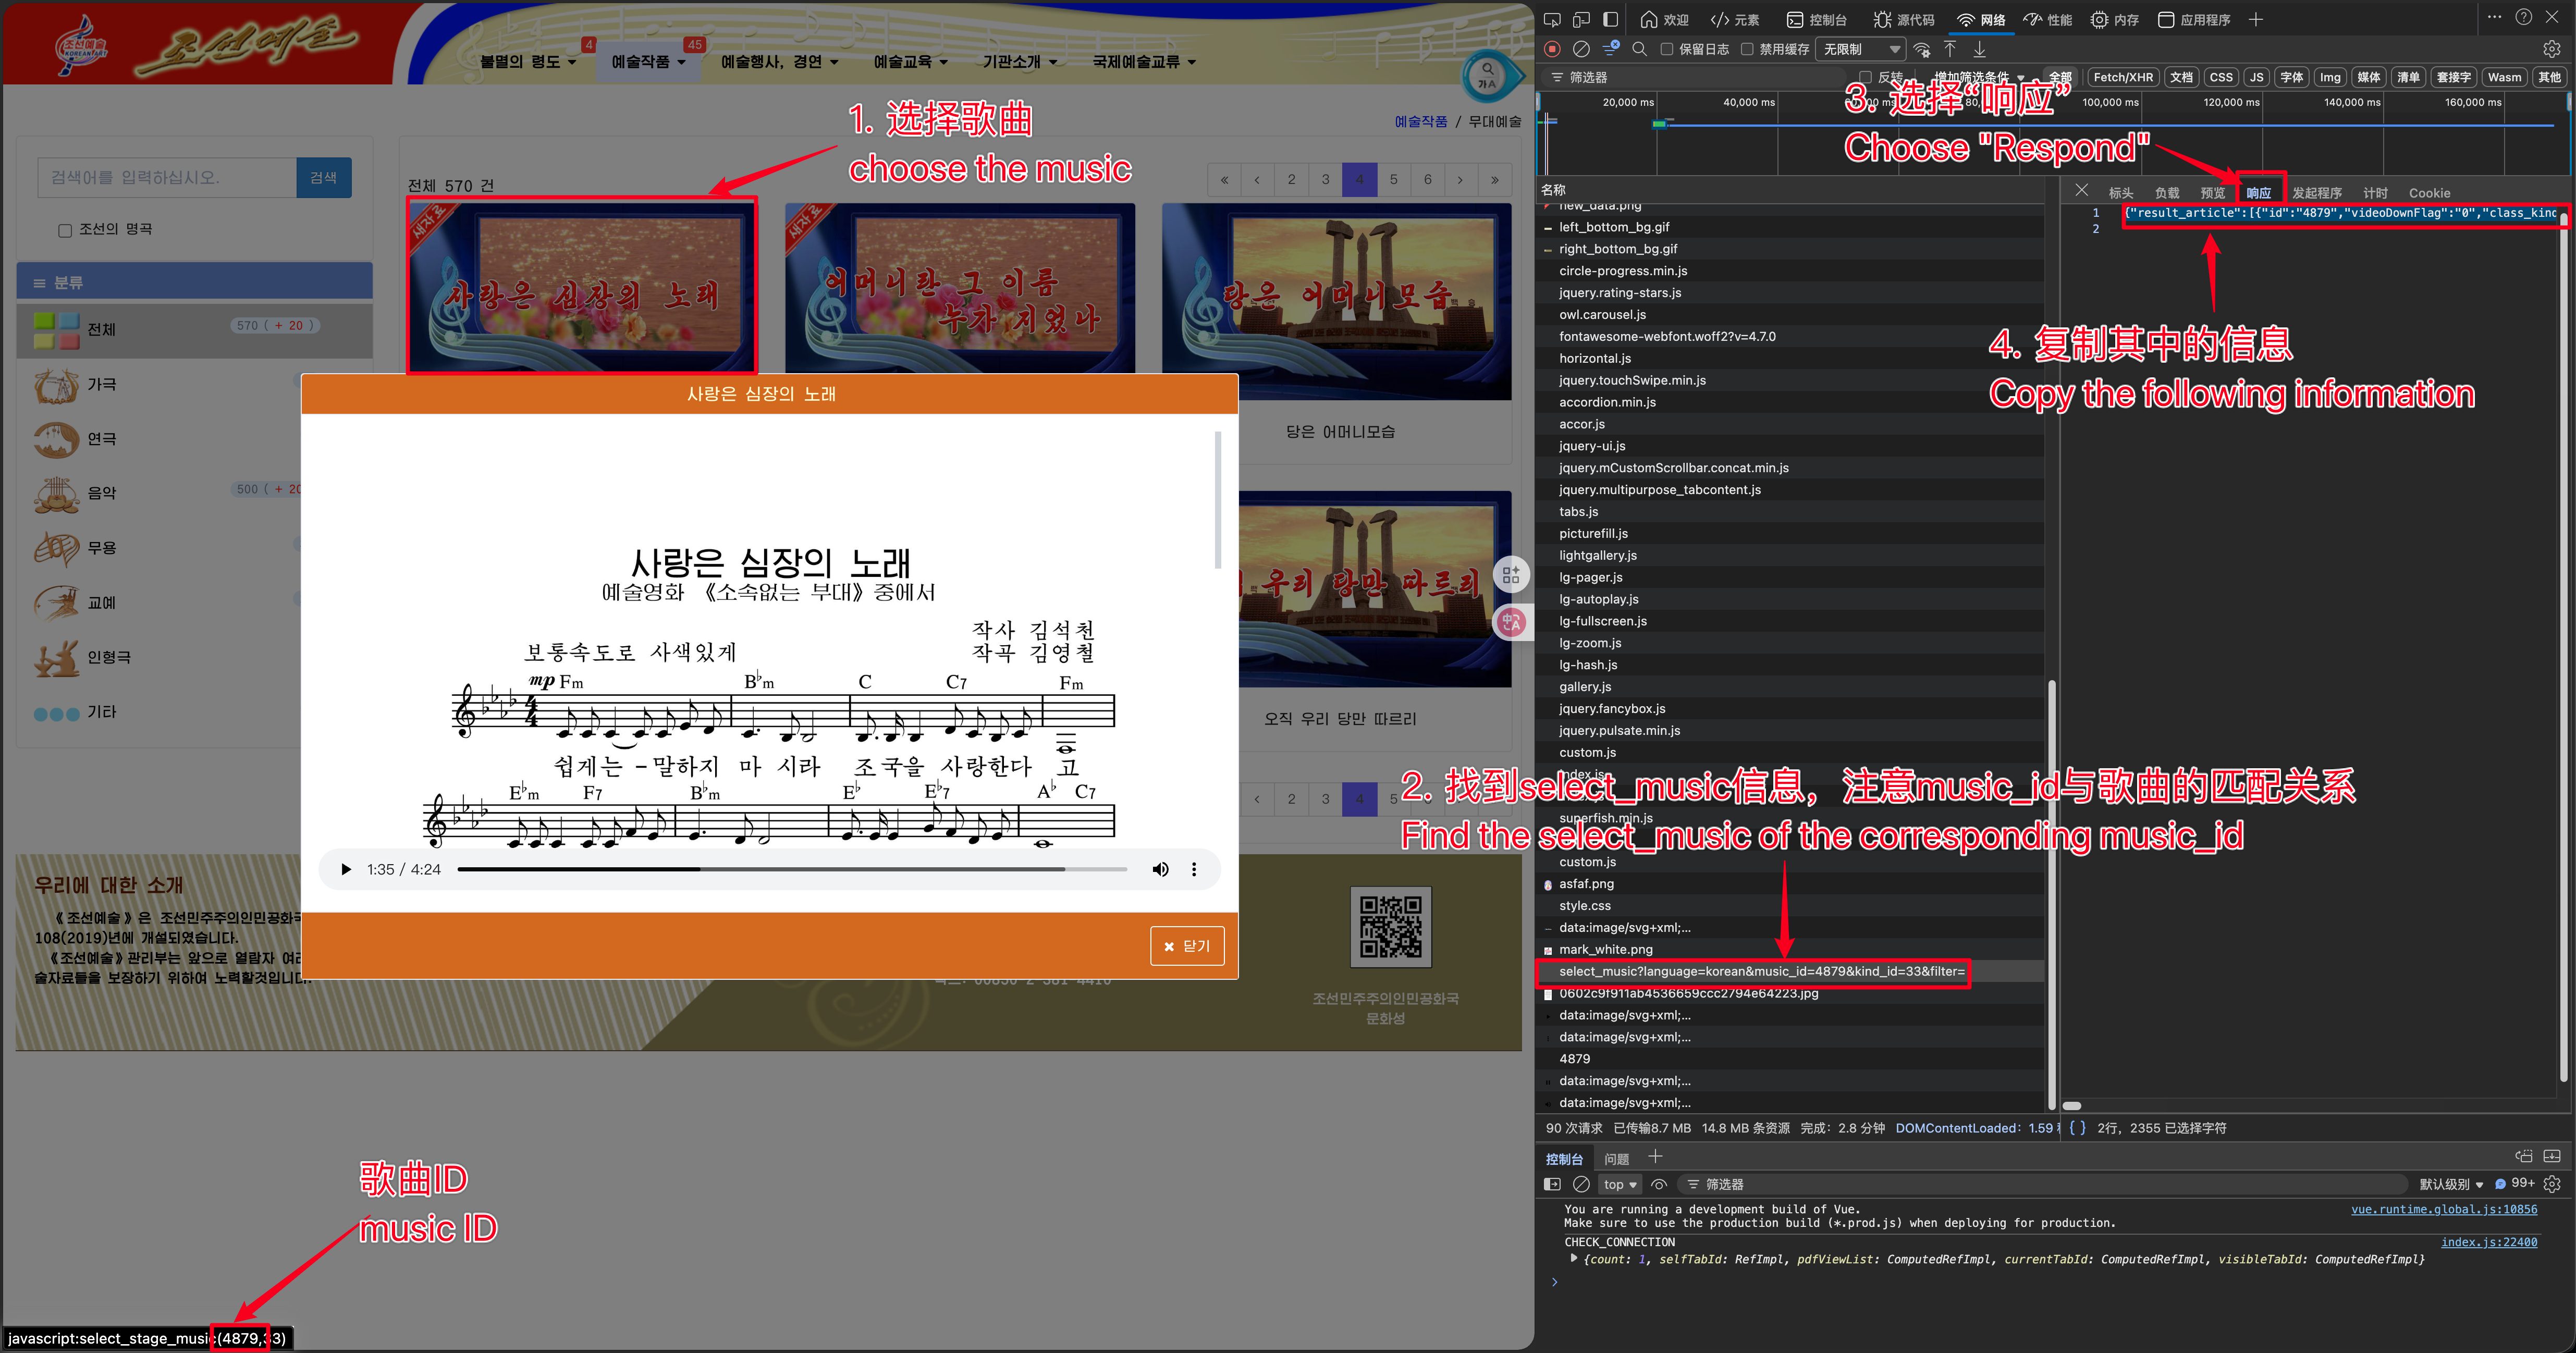Click the 검색 search button

click(323, 177)
